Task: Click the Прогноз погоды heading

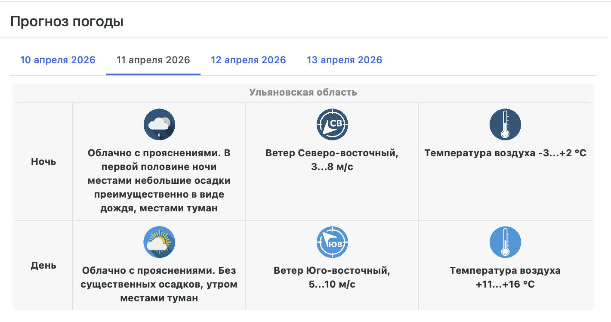Action: 67,22
